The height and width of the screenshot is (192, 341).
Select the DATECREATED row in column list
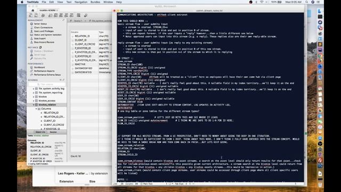point(91,72)
